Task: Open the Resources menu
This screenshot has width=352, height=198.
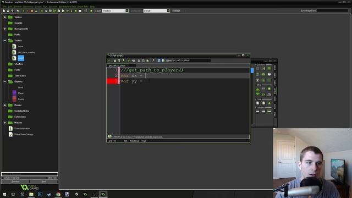Action: point(28,7)
